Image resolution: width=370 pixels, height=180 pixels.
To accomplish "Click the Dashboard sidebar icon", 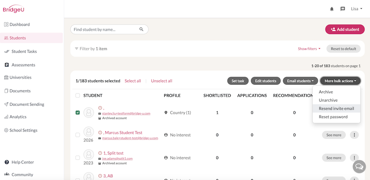I will coord(6,24).
